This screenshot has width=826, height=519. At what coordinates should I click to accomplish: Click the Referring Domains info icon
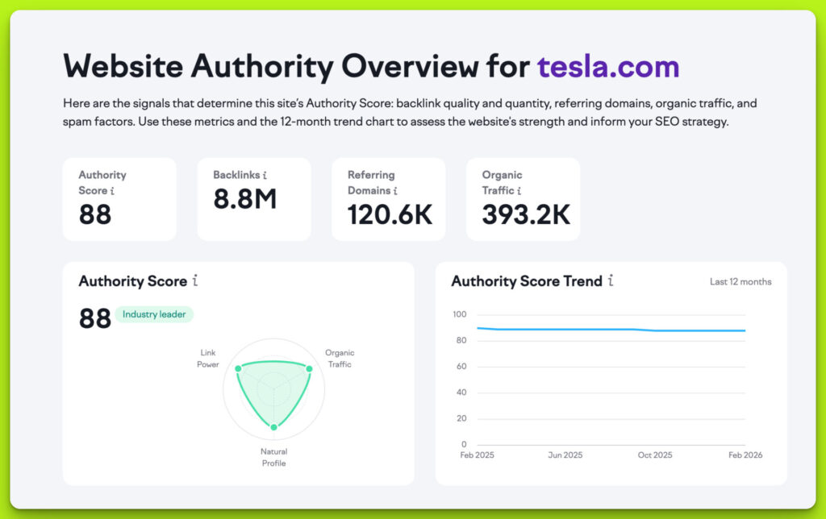click(x=397, y=191)
